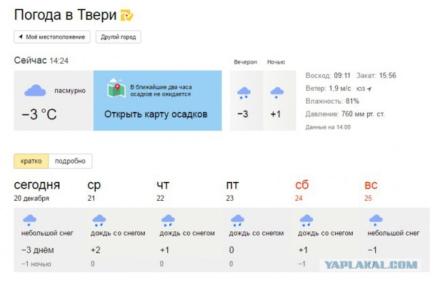The height and width of the screenshot is (285, 435).
Task: Click today's light snow cloud icon
Action: tap(29, 221)
